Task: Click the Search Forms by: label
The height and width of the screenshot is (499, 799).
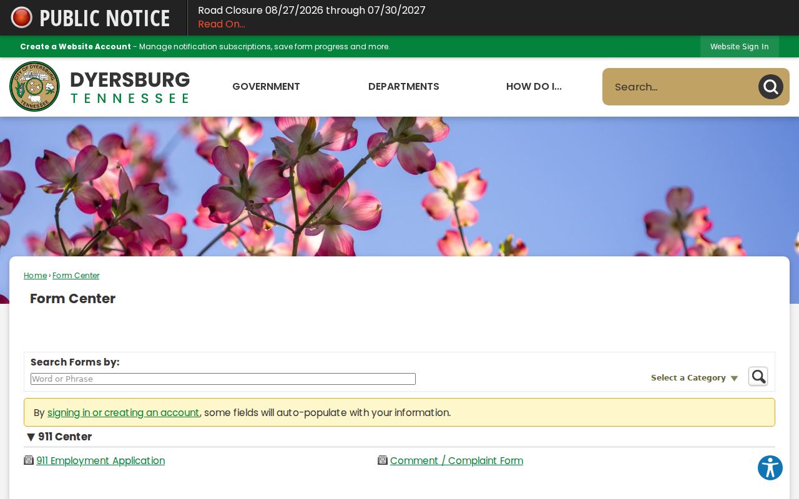Action: pyautogui.click(x=75, y=362)
